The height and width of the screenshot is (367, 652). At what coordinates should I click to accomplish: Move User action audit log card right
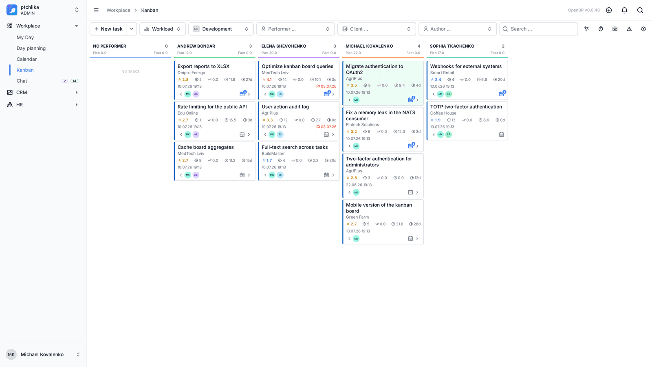click(x=333, y=135)
